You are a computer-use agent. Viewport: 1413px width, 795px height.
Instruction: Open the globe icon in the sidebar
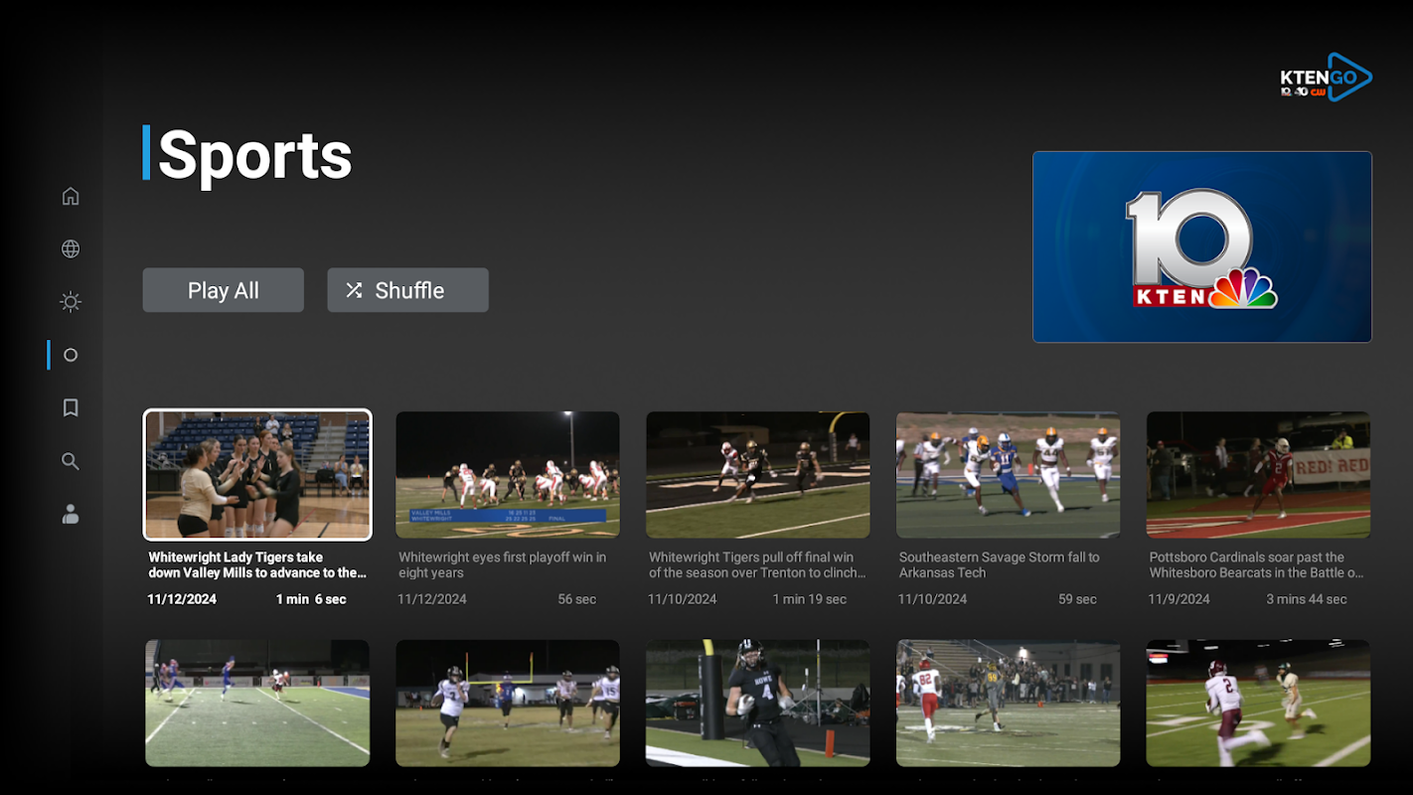pyautogui.click(x=71, y=249)
